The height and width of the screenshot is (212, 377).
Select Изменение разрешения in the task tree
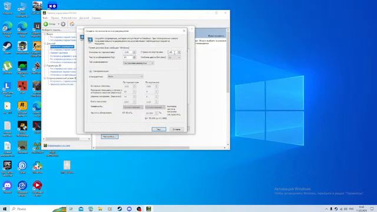[x=62, y=47]
